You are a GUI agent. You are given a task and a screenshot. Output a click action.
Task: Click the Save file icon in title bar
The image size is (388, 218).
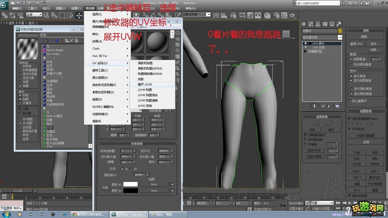click(x=24, y=3)
